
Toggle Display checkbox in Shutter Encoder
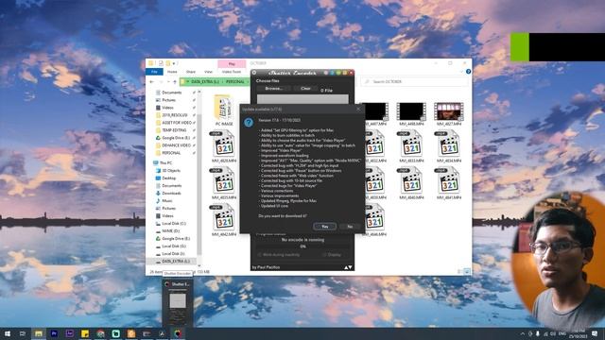coord(324,255)
